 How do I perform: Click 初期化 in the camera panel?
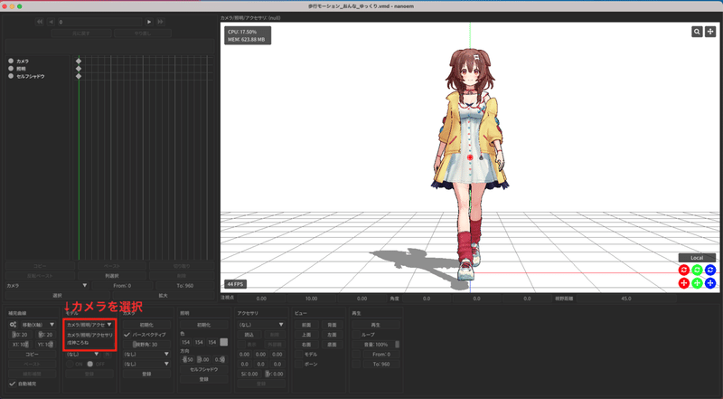pyautogui.click(x=146, y=325)
